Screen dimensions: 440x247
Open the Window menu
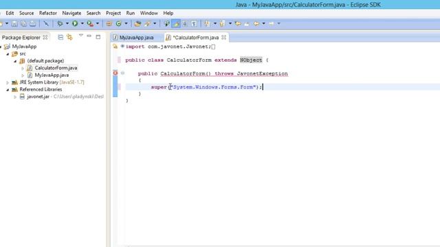pos(149,13)
